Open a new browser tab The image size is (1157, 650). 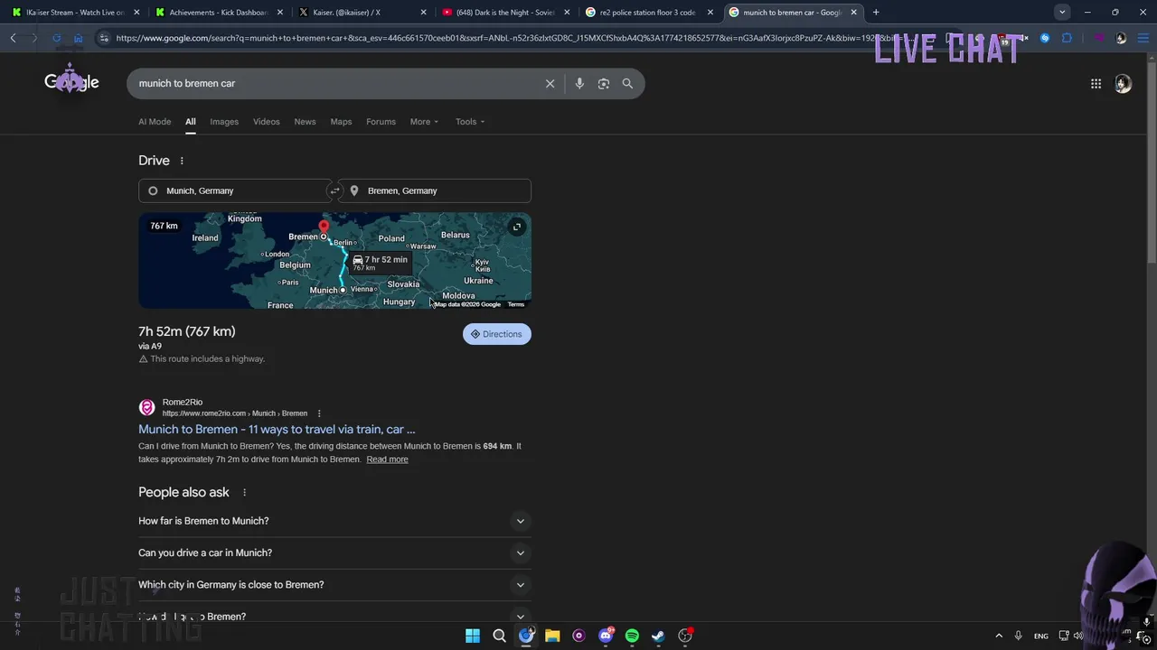[x=876, y=12]
